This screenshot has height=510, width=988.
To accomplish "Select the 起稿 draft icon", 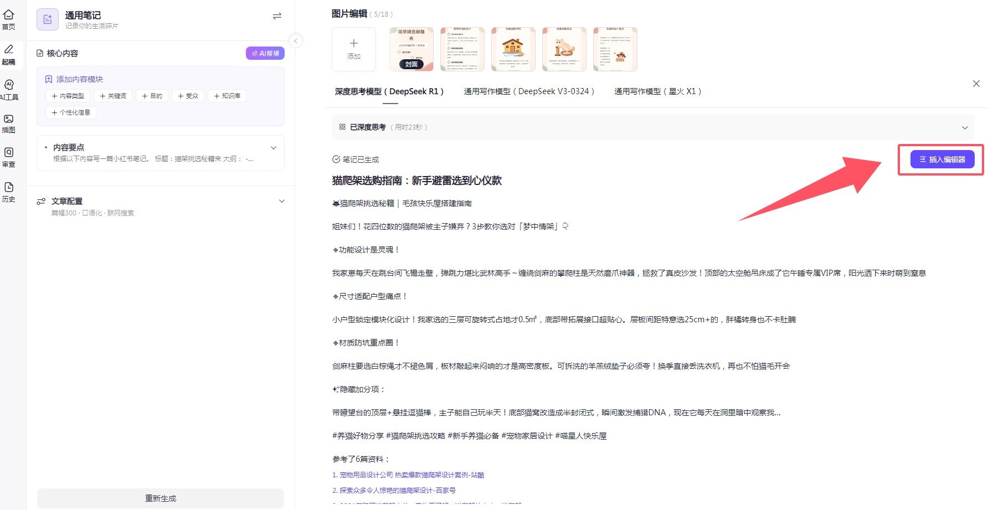I will click(x=9, y=54).
